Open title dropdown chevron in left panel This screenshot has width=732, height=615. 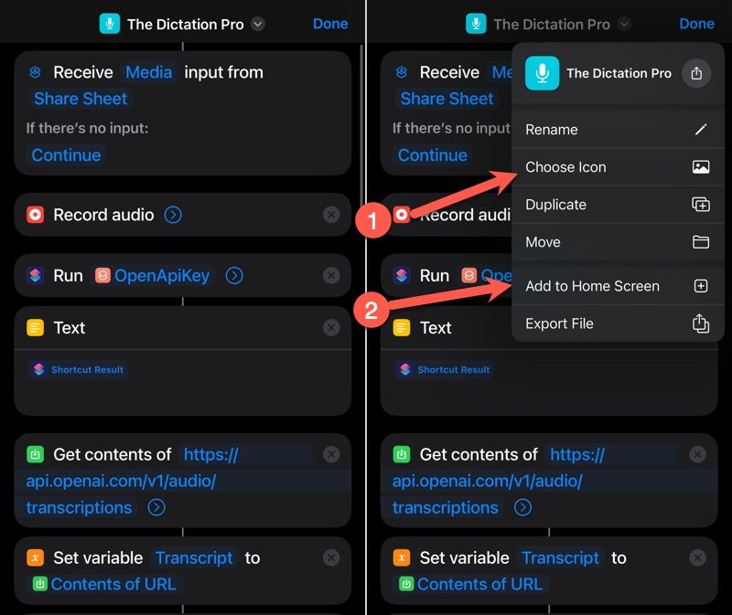coord(258,24)
